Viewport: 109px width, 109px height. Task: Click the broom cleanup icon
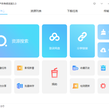[103, 32]
